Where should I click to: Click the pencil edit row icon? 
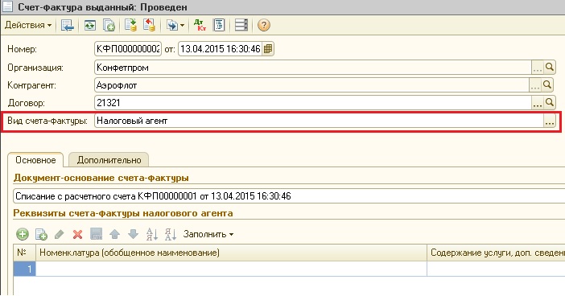[59, 234]
